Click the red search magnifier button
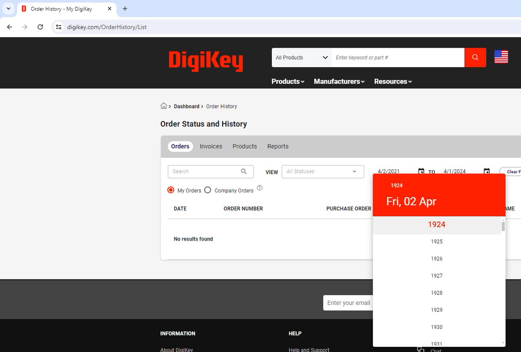This screenshot has height=352, width=521. 475,57
